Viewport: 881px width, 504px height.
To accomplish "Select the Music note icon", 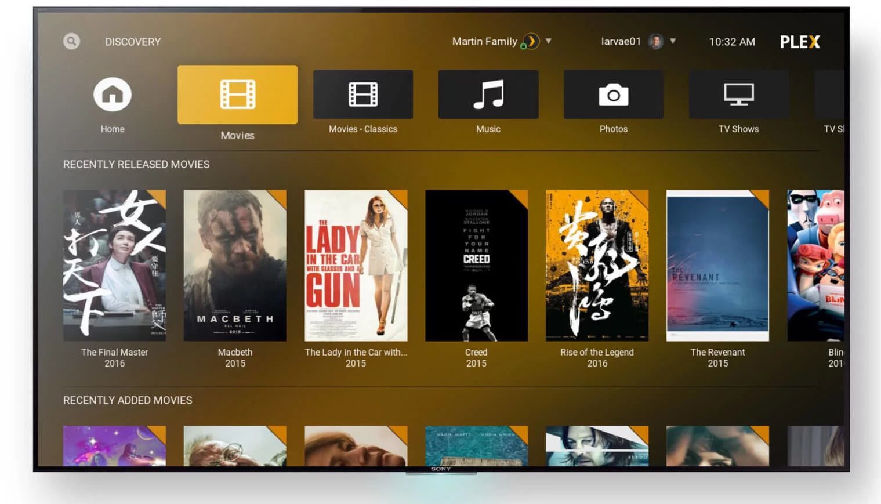I will pos(488,94).
